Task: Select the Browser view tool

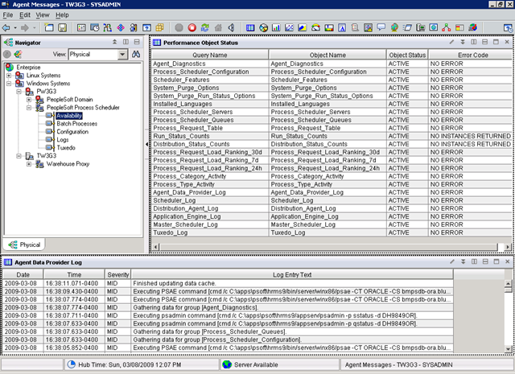Action: [x=434, y=28]
